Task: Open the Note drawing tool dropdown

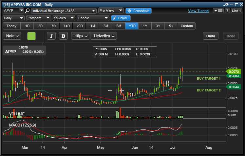Action: click(12, 36)
